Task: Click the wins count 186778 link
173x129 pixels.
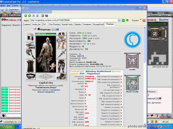Action: 80,56
